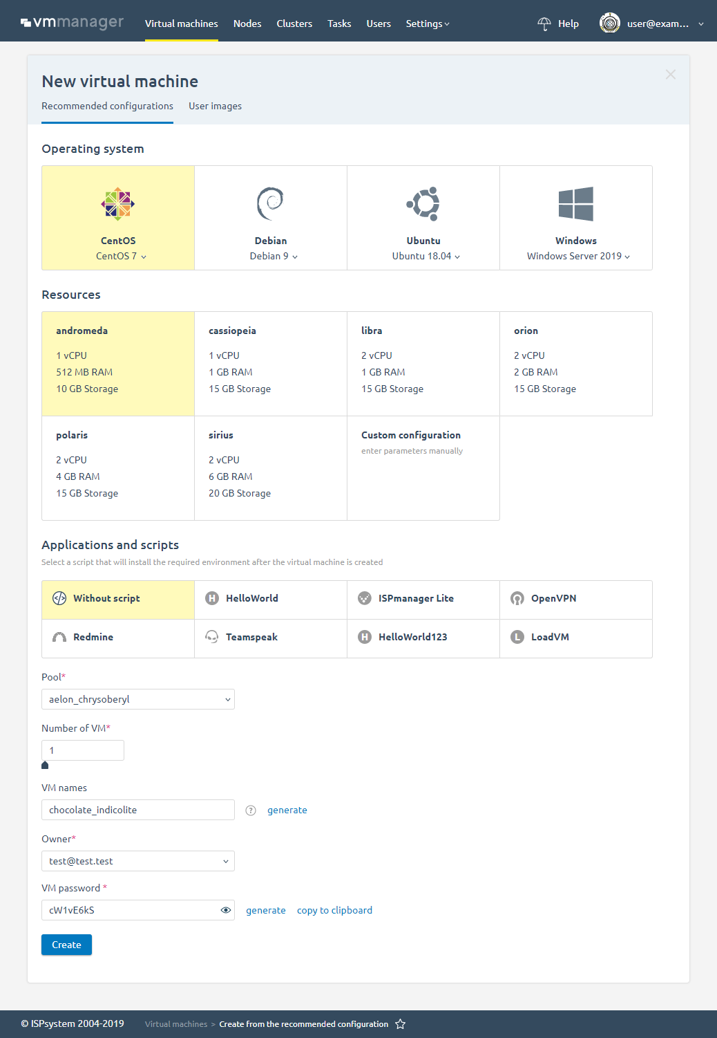Open the Users menu

[x=379, y=24]
